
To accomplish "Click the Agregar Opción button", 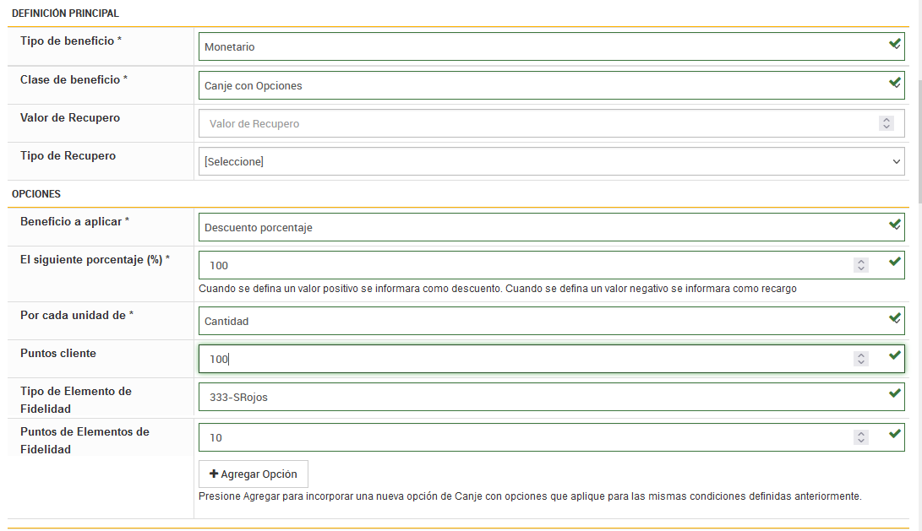I will tap(254, 474).
